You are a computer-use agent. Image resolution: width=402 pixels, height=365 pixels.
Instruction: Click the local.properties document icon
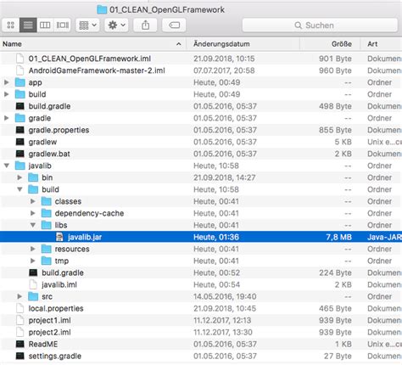click(x=20, y=308)
